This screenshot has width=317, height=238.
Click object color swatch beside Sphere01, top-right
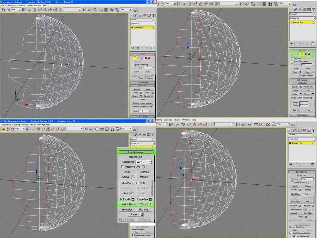(315, 14)
